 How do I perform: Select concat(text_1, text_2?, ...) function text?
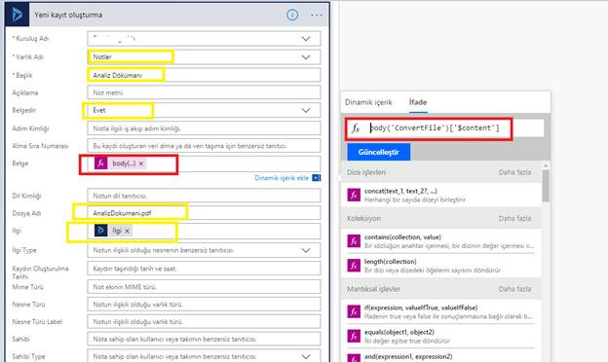click(400, 191)
